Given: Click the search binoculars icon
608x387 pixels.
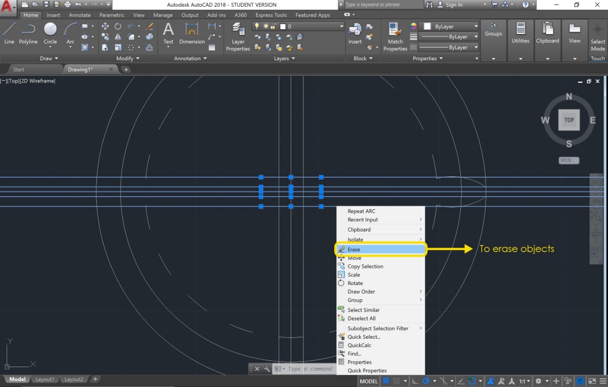Looking at the screenshot, I should pos(430,5).
